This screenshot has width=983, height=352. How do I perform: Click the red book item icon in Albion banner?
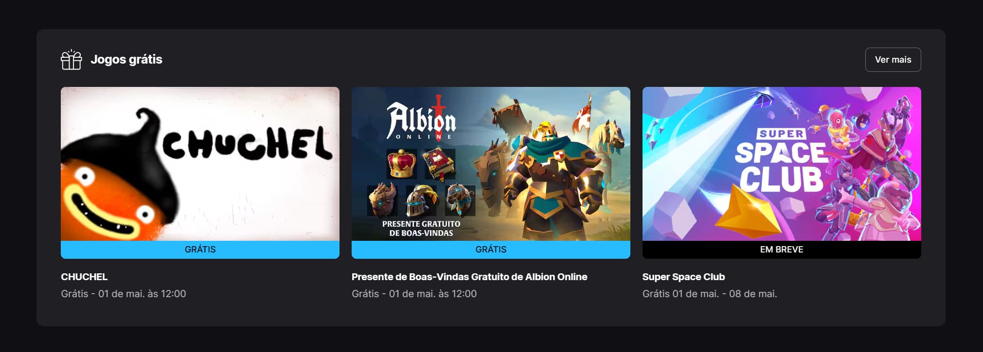(439, 164)
